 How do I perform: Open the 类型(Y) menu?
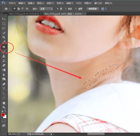(50, 3)
